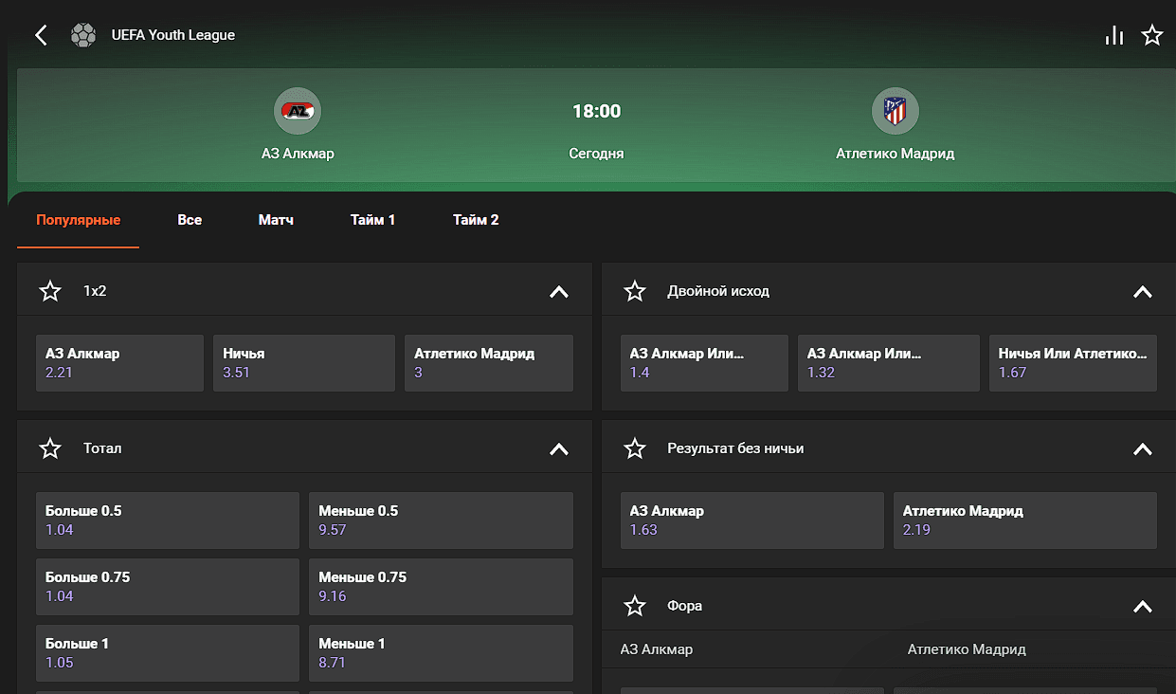Bet Меньше 0.5 at 9.57
Screen dimensions: 1176x694
tap(442, 520)
